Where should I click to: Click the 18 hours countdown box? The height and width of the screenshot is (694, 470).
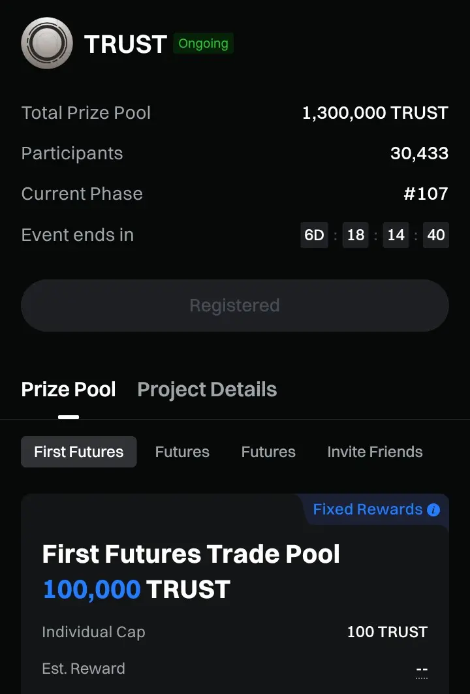[356, 235]
